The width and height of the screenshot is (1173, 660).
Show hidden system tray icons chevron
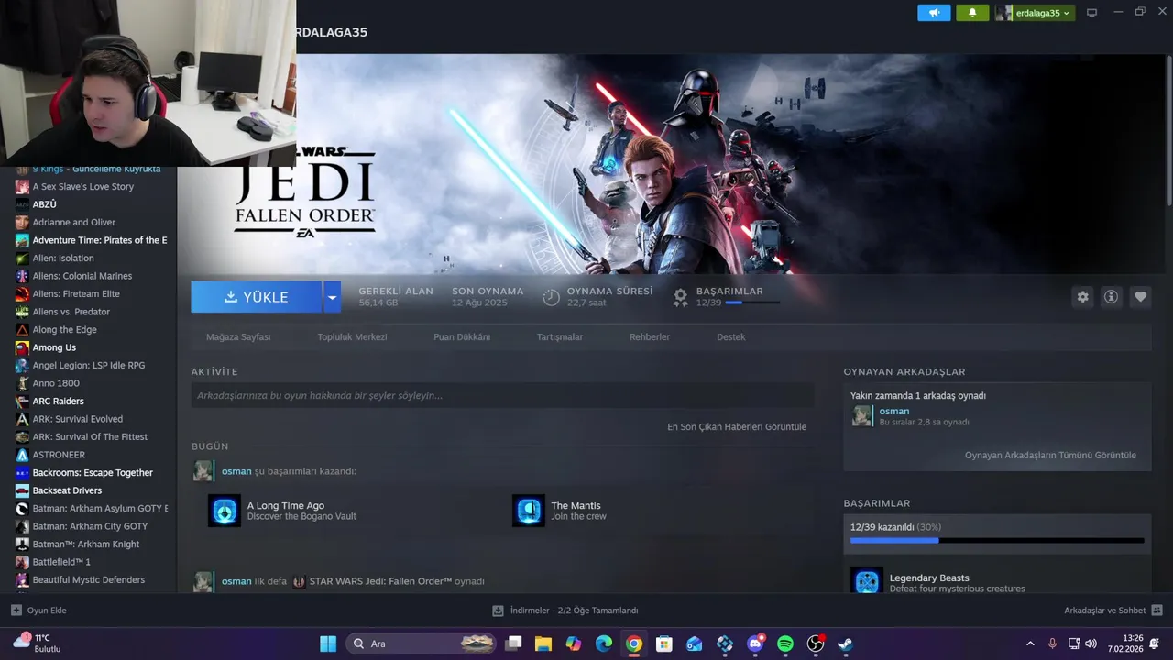pyautogui.click(x=1030, y=643)
